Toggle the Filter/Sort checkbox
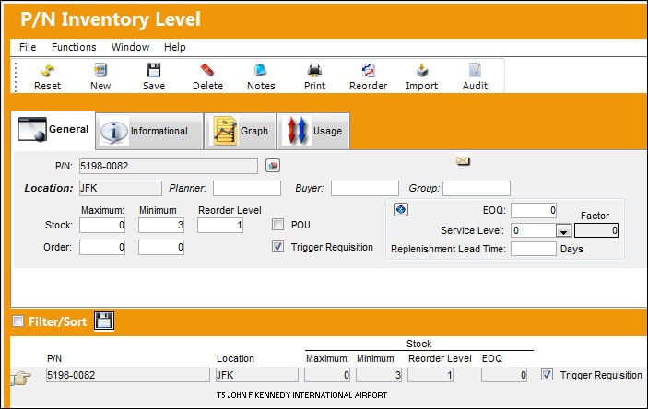648x409 pixels. [x=18, y=321]
